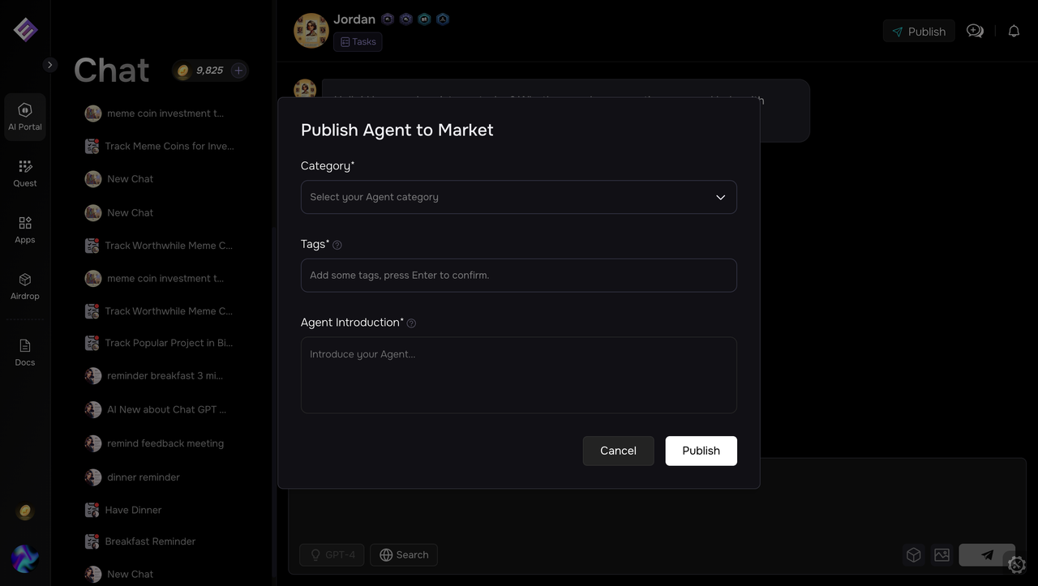Click the image attachment icon

click(x=941, y=554)
